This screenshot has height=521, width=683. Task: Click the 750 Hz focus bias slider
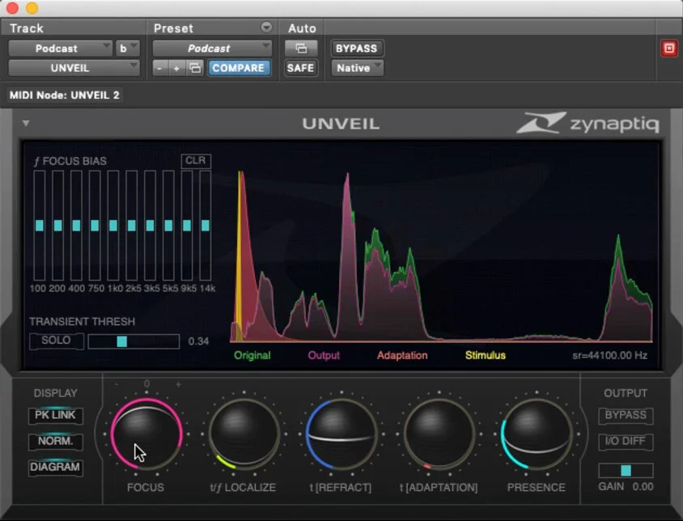[x=95, y=225]
